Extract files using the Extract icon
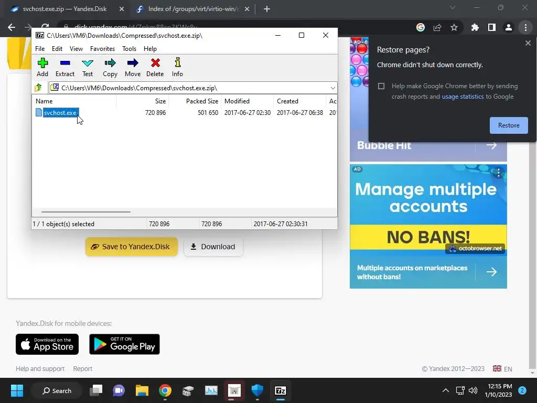537x403 pixels. 65,67
